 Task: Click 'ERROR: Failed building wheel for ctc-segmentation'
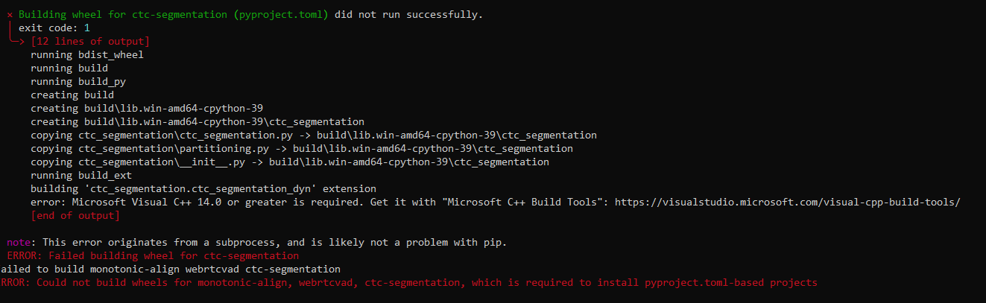(x=153, y=255)
